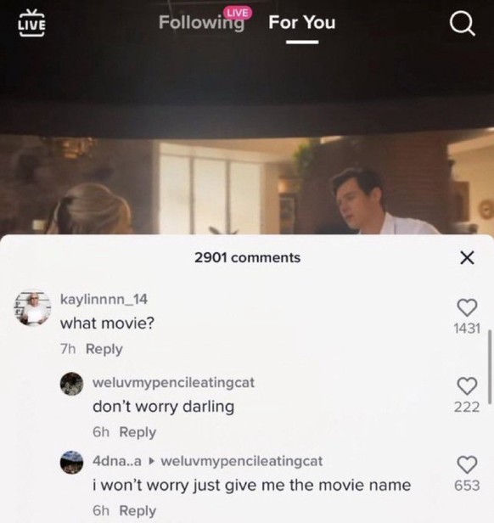This screenshot has width=494, height=523.
Task: Switch to the Following tab
Action: tap(201, 23)
